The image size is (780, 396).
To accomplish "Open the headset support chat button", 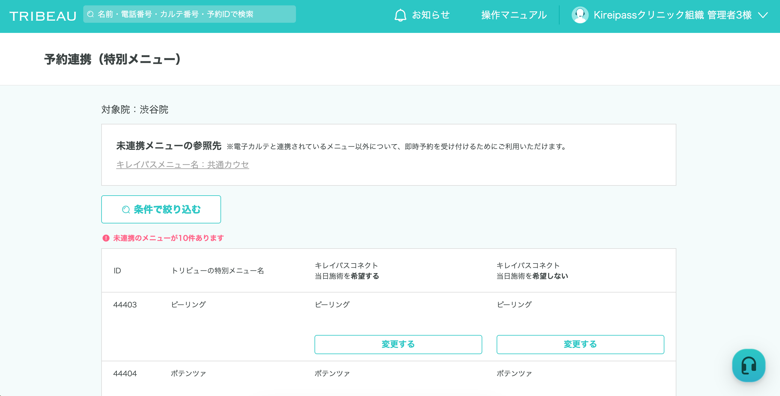I will (x=749, y=365).
